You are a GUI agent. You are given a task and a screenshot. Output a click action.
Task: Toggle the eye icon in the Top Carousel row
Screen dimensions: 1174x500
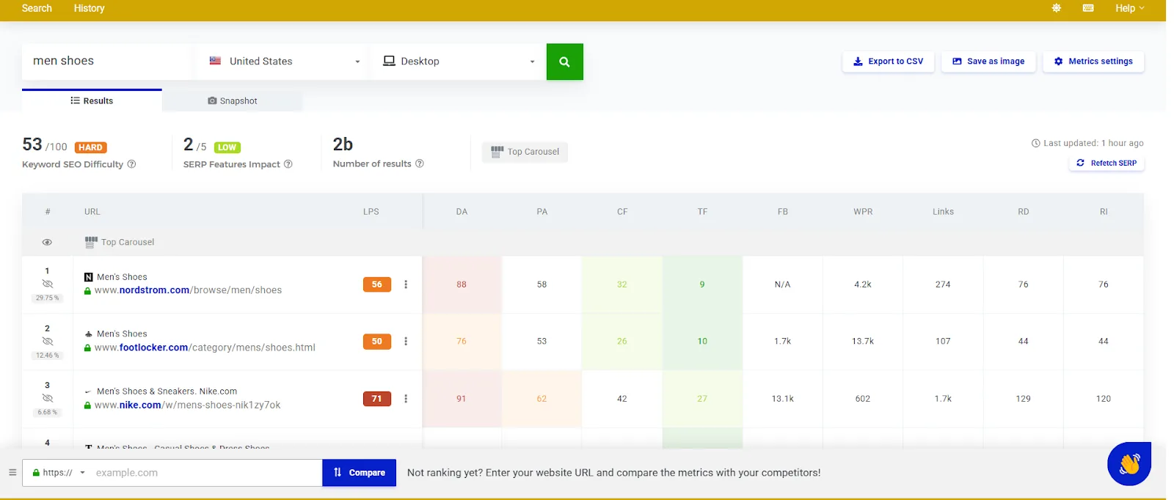click(x=47, y=242)
